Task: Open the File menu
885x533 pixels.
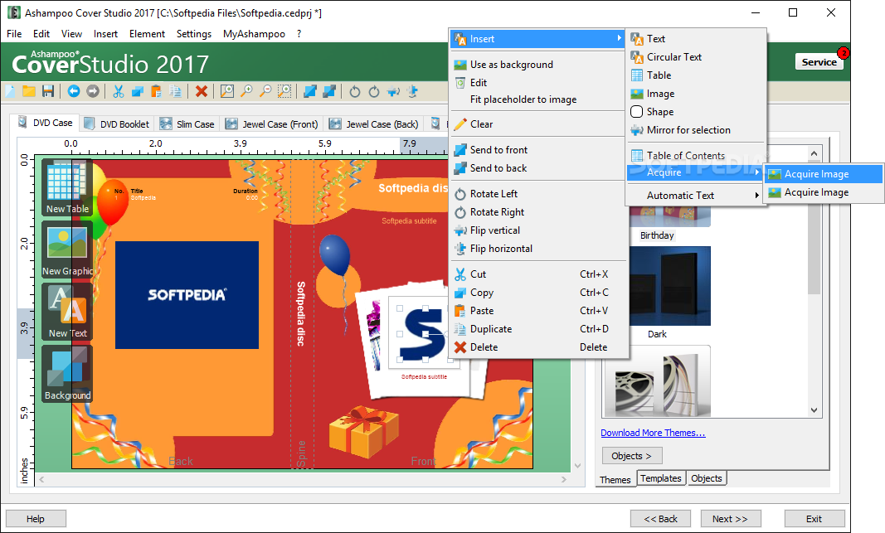Action: click(14, 34)
